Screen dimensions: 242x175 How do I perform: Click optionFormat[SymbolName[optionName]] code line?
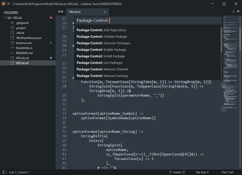118,118
